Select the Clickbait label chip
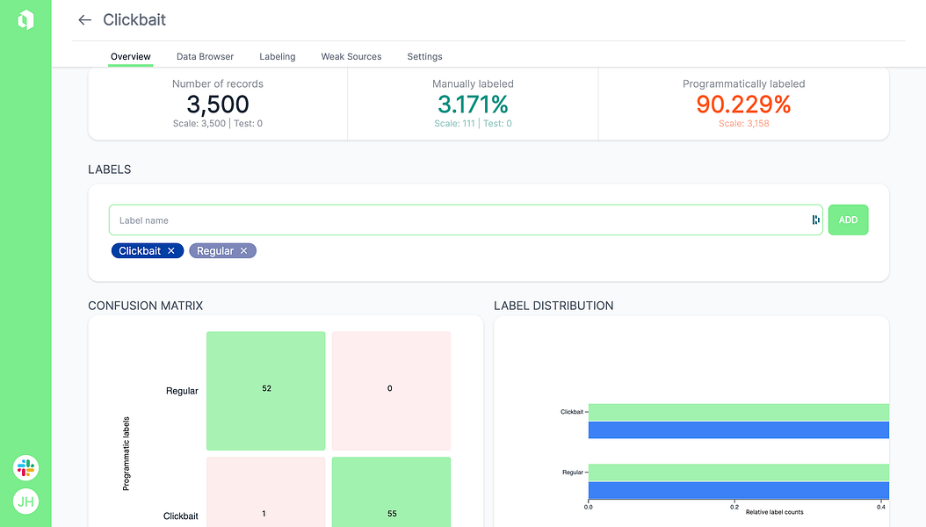This screenshot has height=527, width=926. (x=141, y=250)
